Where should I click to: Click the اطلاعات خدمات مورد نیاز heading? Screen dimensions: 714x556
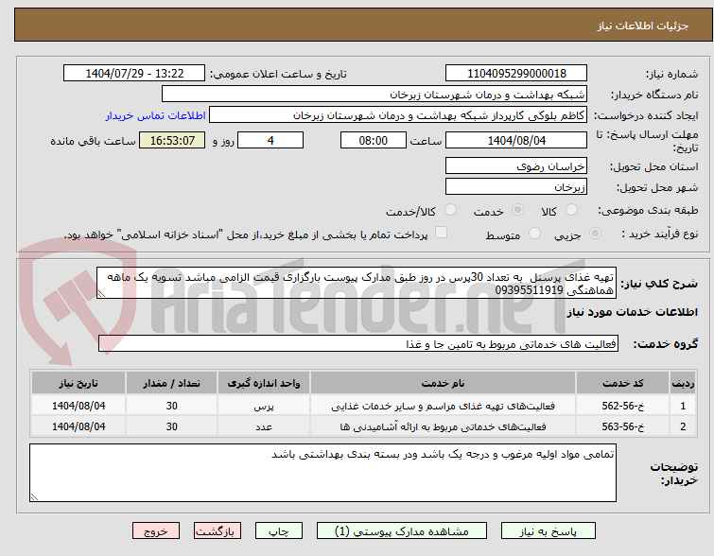[632, 312]
